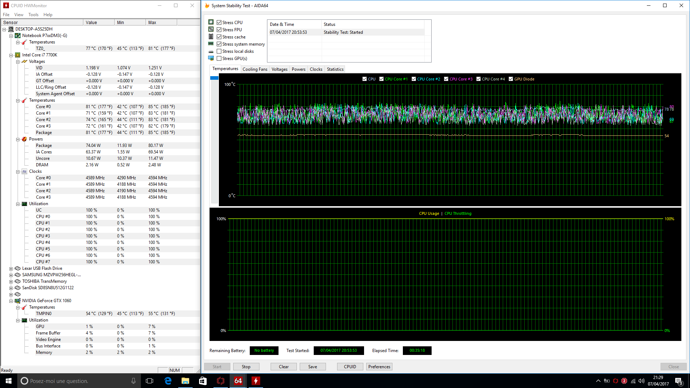Image resolution: width=690 pixels, height=388 pixels.
Task: Switch to the Voltages tab in AIDA64
Action: coord(279,69)
